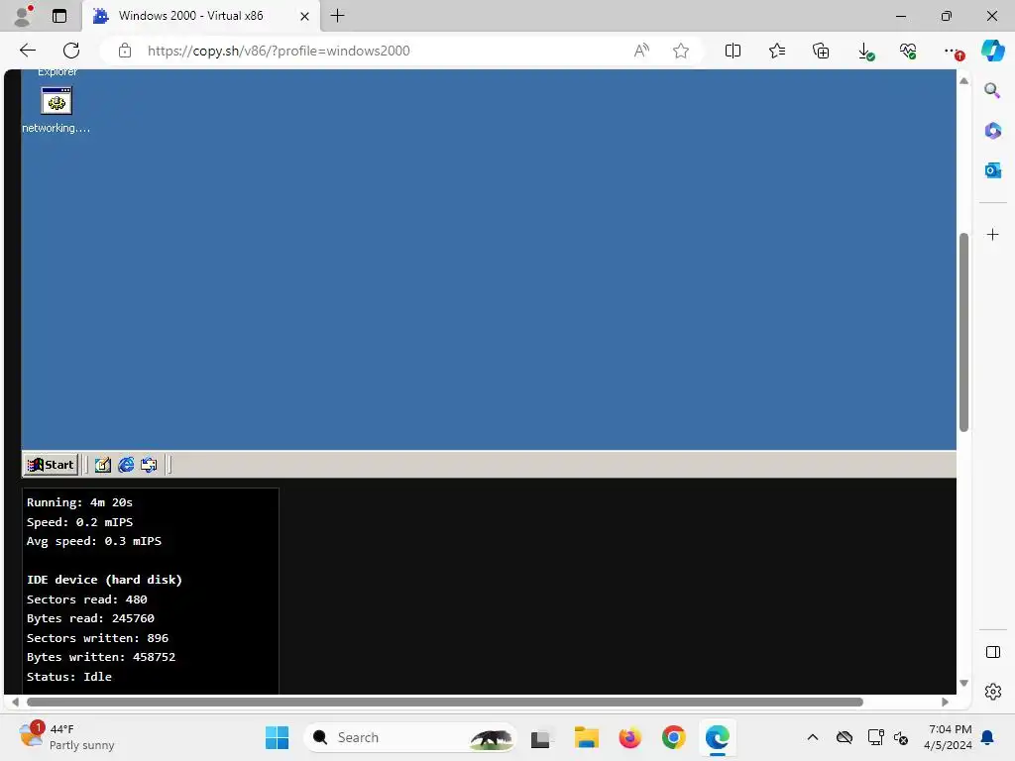1015x761 pixels.
Task: Open a new browser tab
Action: (x=337, y=16)
